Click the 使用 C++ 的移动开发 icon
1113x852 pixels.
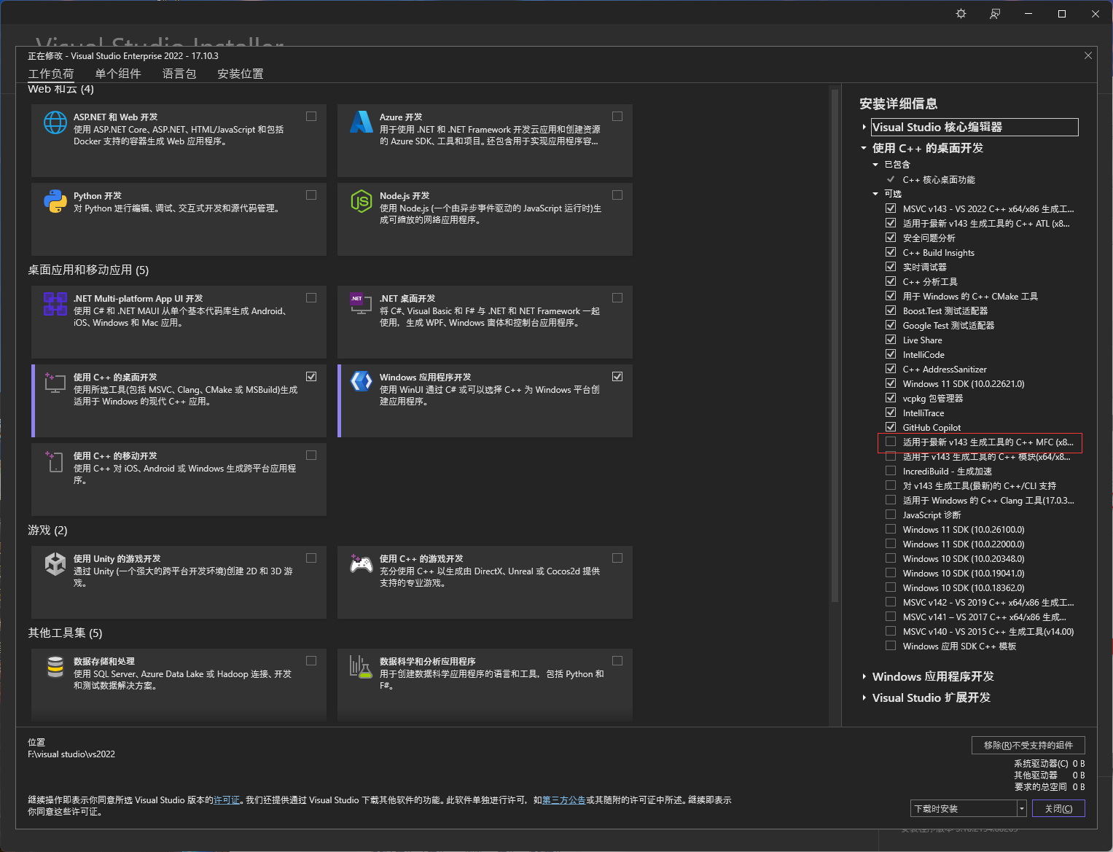click(55, 461)
